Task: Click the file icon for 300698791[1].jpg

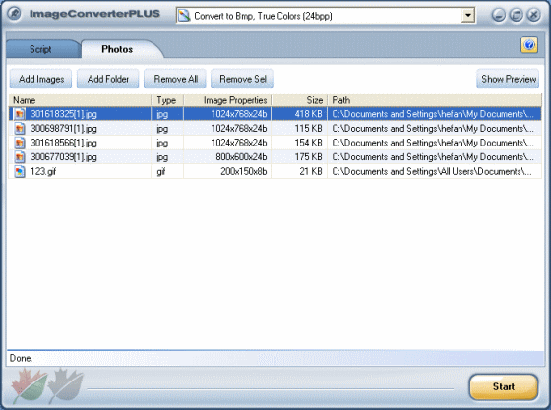Action: click(x=20, y=129)
